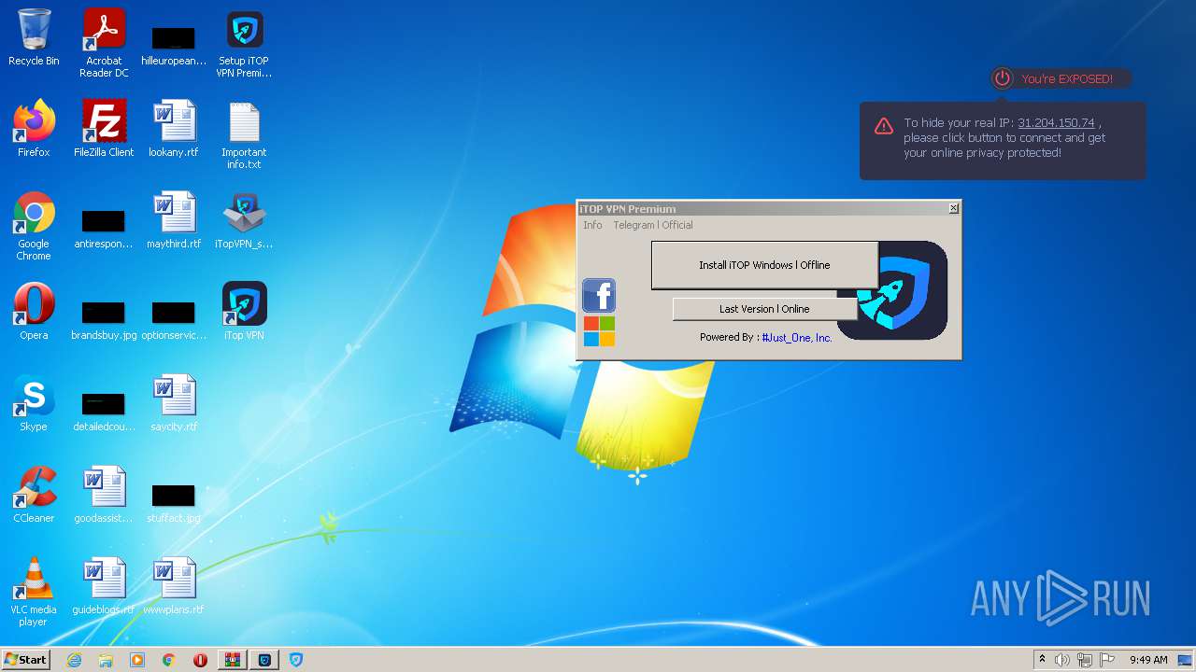
Task: Select antirespon file on desktop
Action: click(x=104, y=229)
